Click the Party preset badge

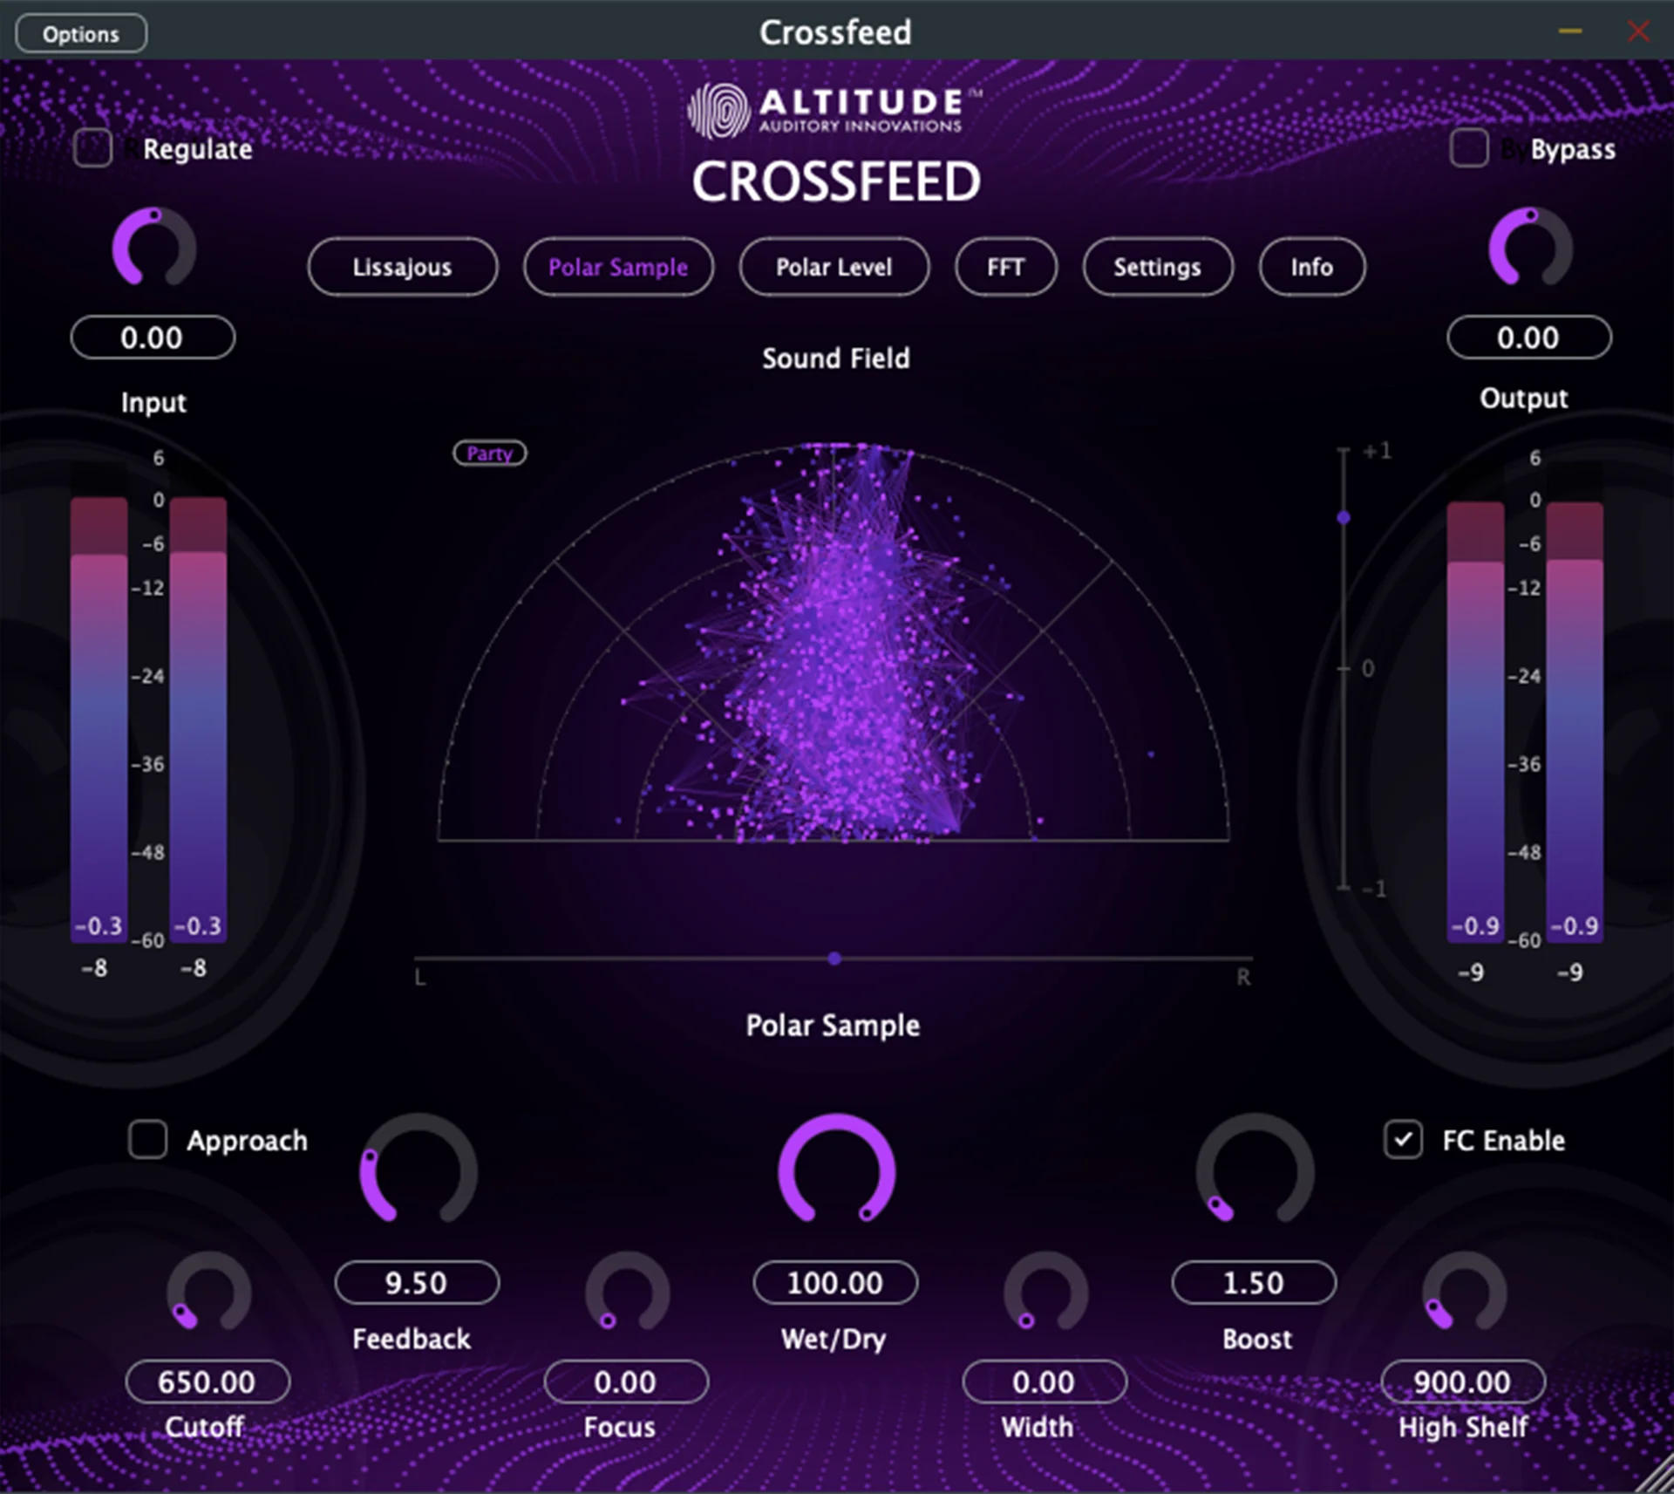coord(489,453)
